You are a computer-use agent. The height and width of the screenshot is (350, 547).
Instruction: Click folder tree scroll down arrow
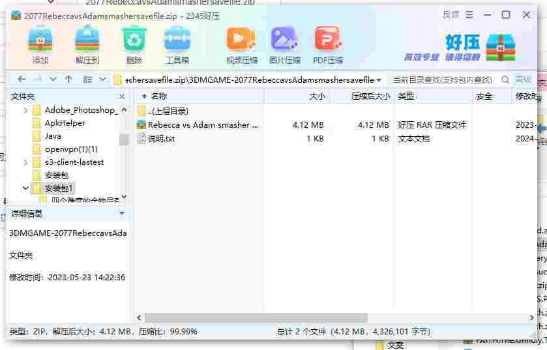pyautogui.click(x=124, y=197)
